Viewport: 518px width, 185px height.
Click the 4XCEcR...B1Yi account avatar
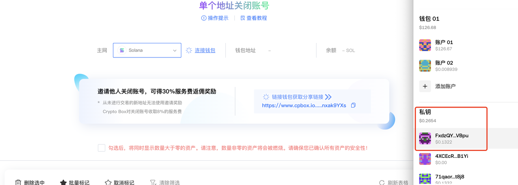click(425, 159)
